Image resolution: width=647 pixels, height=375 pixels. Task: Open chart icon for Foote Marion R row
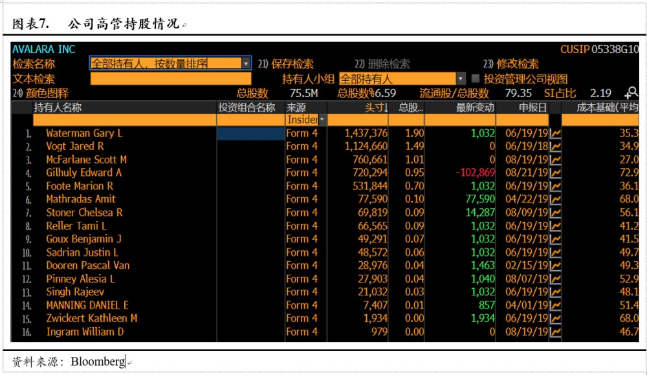click(x=555, y=186)
